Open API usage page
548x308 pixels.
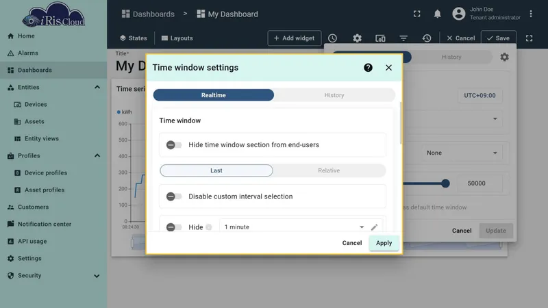(53, 242)
